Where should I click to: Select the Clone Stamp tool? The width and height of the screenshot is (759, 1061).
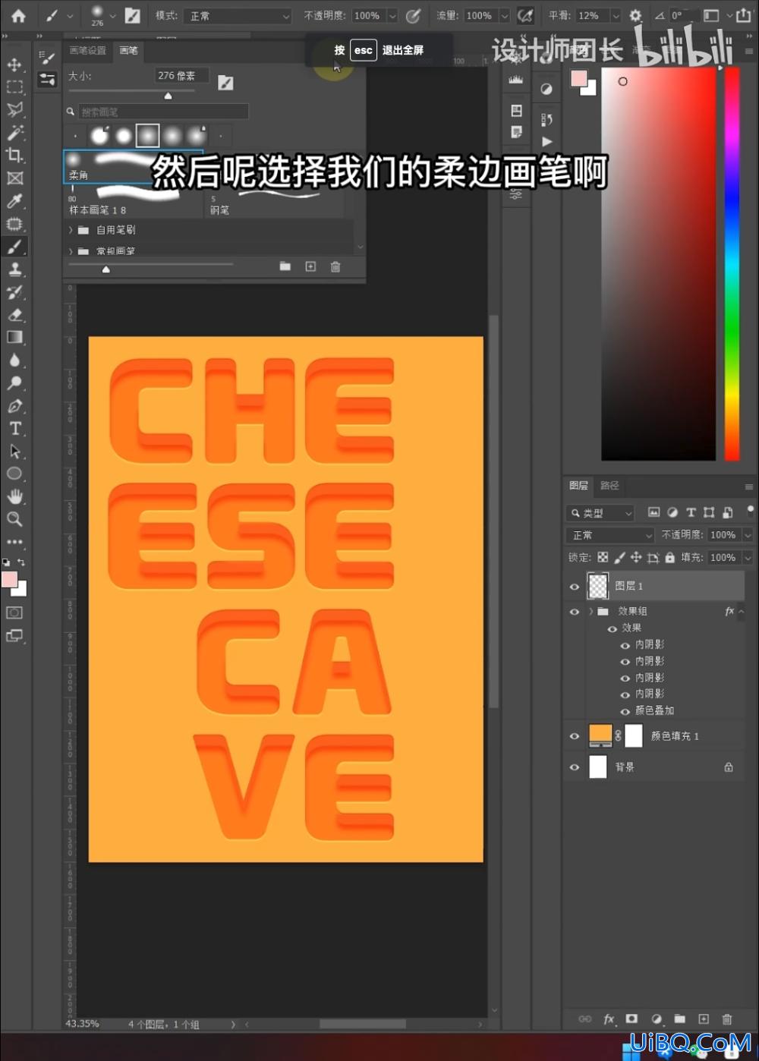(x=14, y=269)
